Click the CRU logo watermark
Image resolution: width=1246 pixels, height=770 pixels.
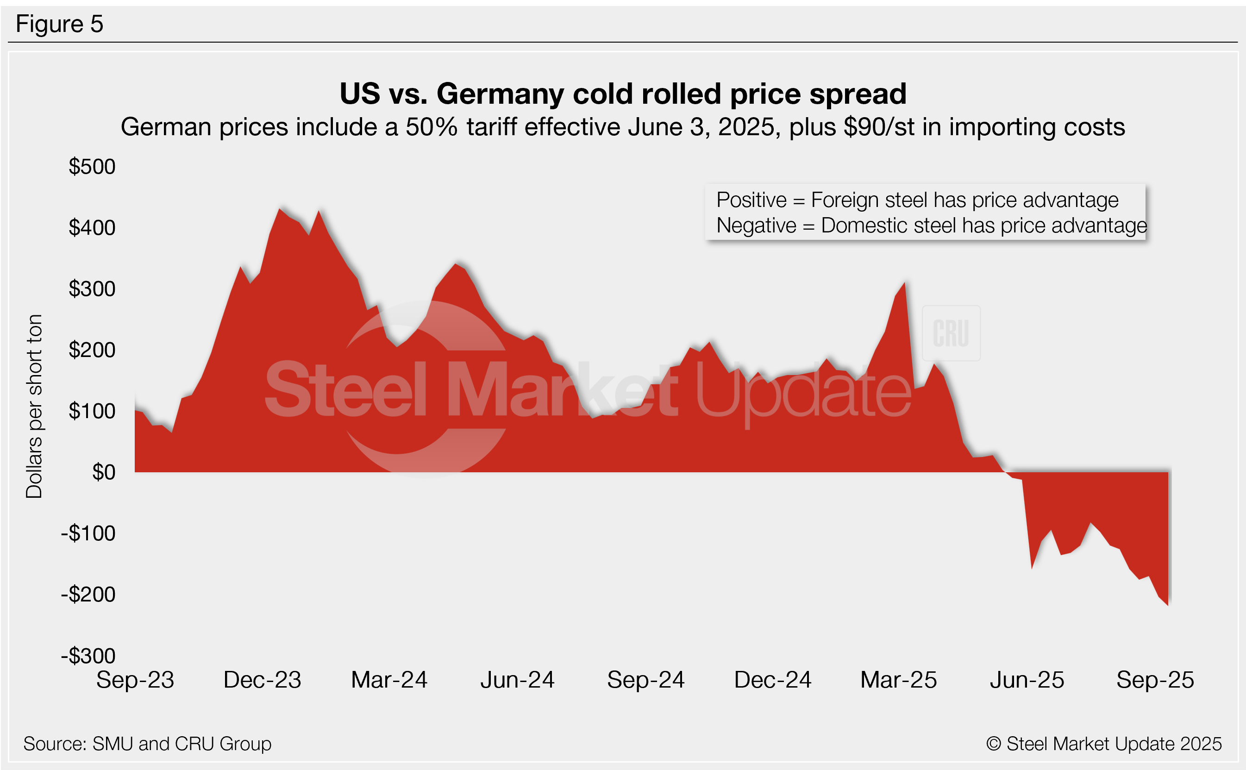click(x=951, y=333)
